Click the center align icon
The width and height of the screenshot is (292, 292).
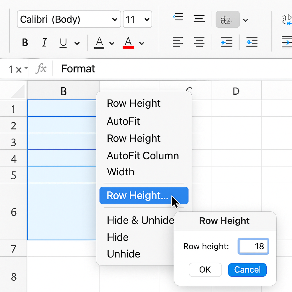click(199, 42)
